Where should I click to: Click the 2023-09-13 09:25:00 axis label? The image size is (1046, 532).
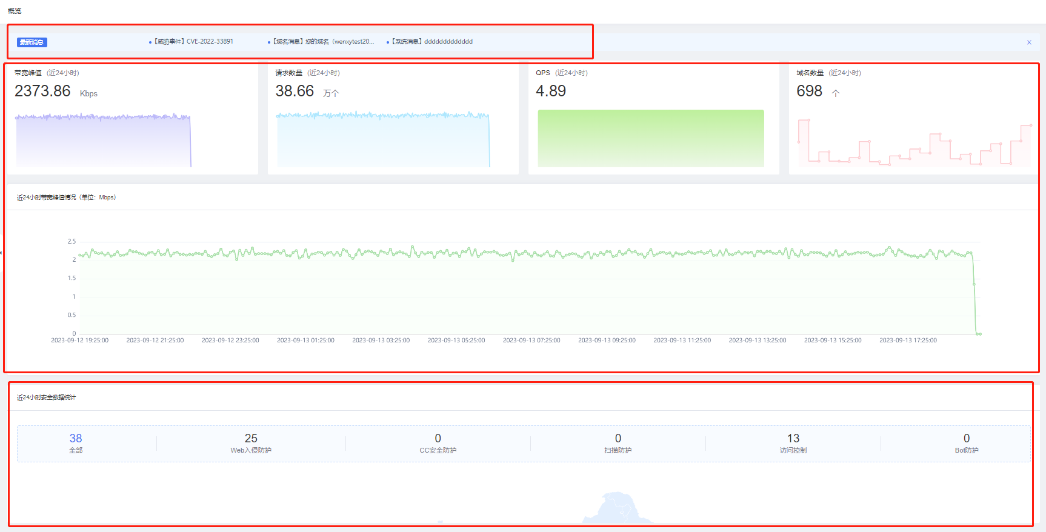tap(607, 341)
